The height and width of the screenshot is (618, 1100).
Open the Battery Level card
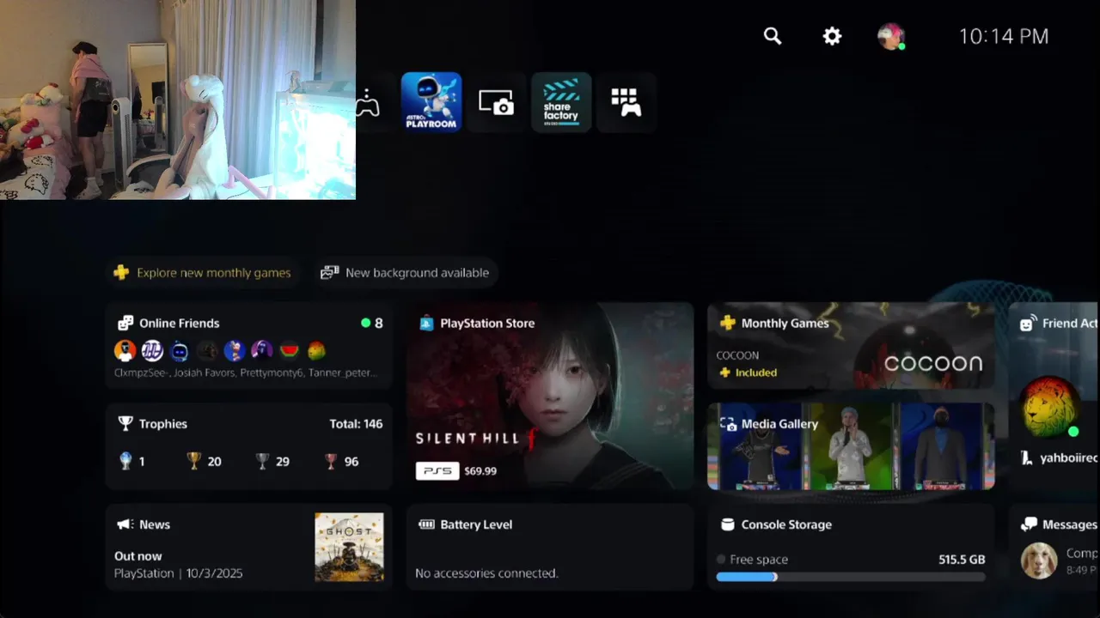click(x=550, y=547)
